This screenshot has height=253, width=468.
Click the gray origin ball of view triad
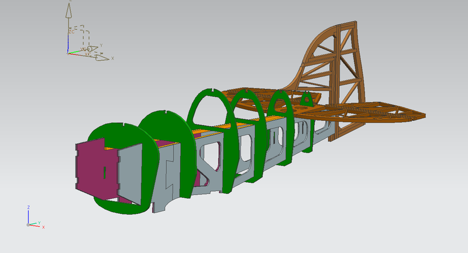(28, 224)
